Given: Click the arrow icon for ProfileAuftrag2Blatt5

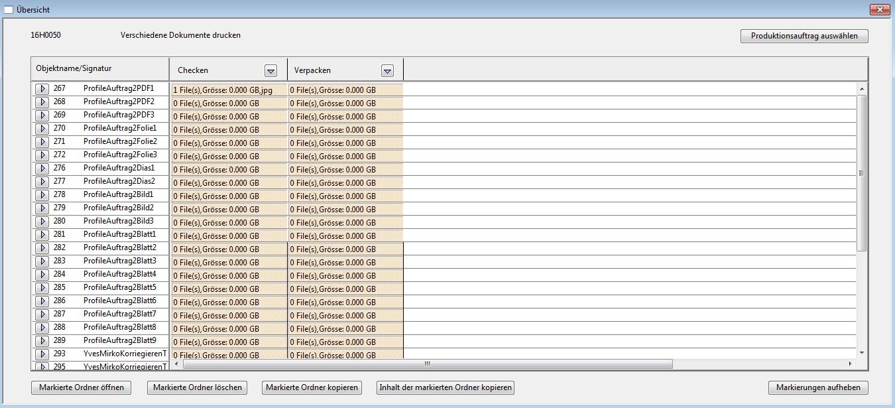Looking at the screenshot, I should coord(41,288).
